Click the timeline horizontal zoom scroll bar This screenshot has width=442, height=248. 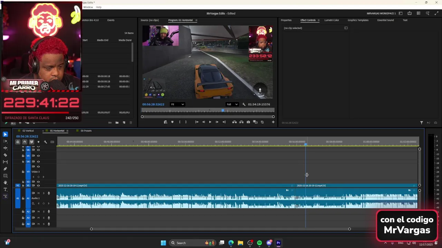click(x=220, y=229)
